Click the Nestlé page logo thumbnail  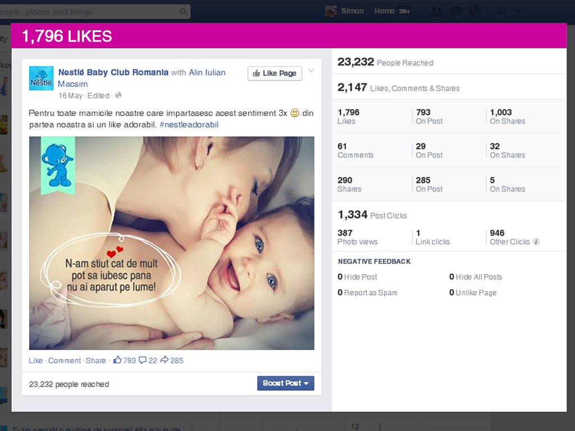tap(41, 78)
